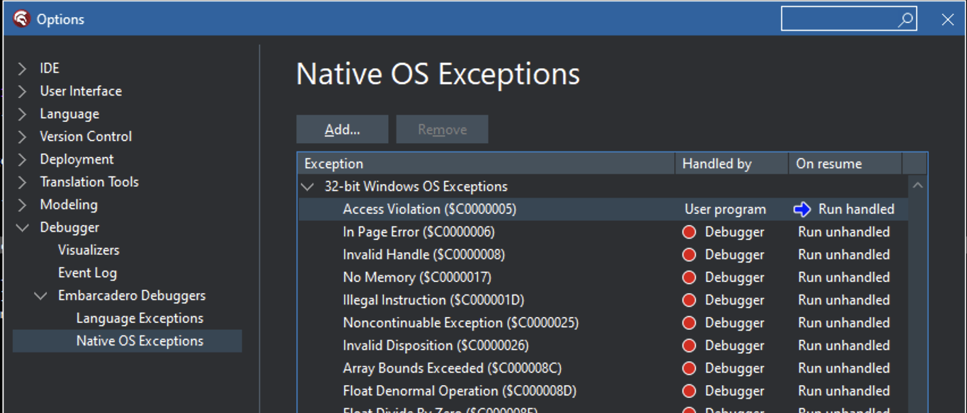The width and height of the screenshot is (967, 413).
Task: Click Run unhandled on In Page Error row
Action: point(844,232)
